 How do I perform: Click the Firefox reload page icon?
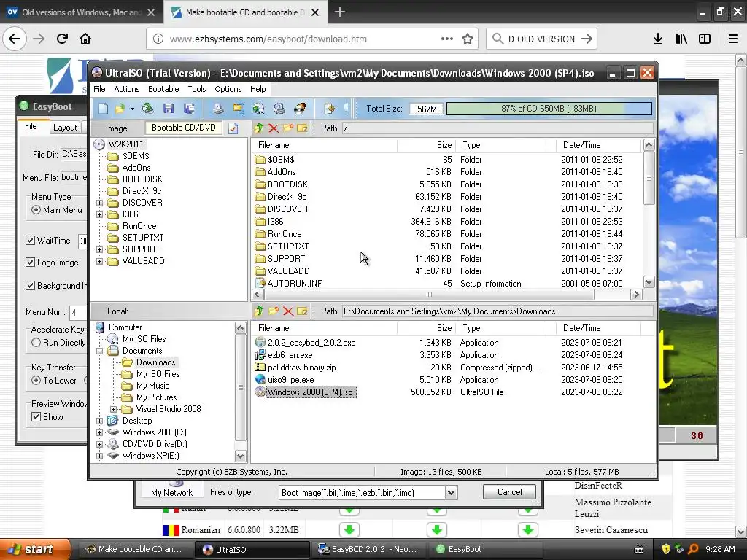click(62, 39)
